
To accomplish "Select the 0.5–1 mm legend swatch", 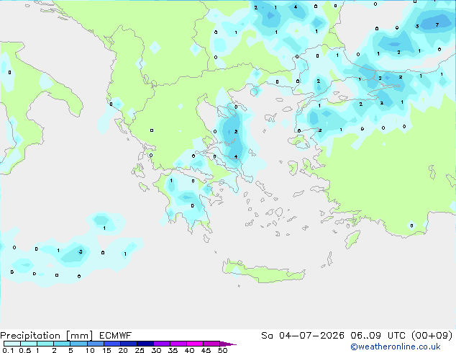I will pyautogui.click(x=29, y=344).
